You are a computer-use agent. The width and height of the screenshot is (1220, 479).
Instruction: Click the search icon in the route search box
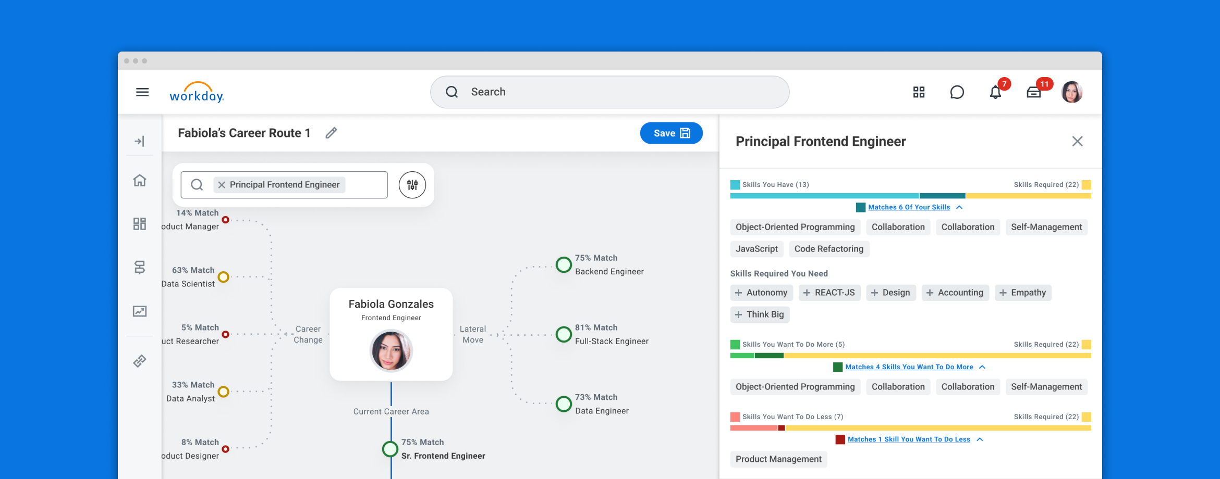[197, 185]
